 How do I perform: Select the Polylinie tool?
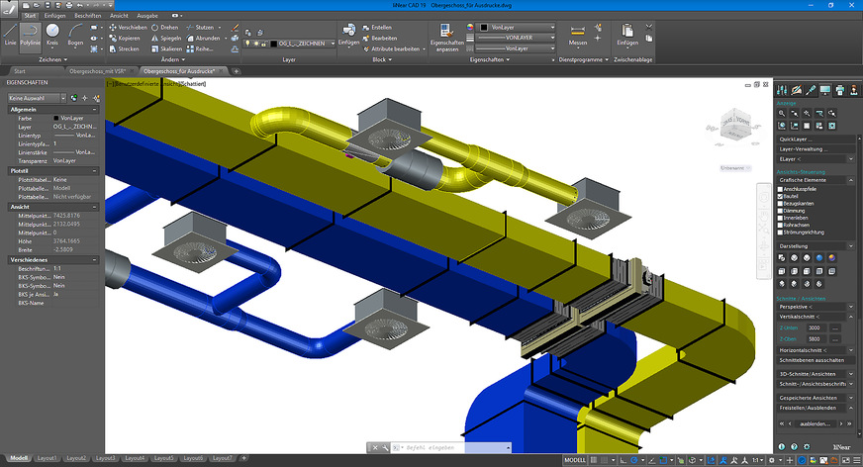point(31,36)
